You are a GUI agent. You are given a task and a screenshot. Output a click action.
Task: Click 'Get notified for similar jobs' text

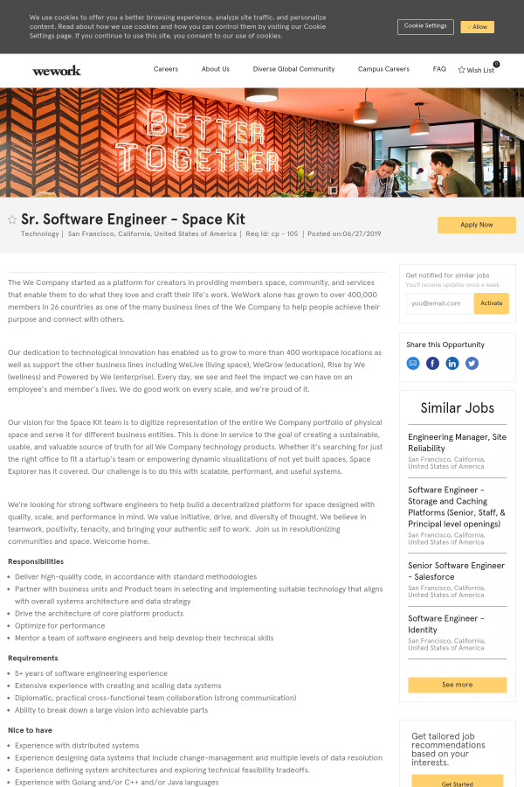click(447, 275)
